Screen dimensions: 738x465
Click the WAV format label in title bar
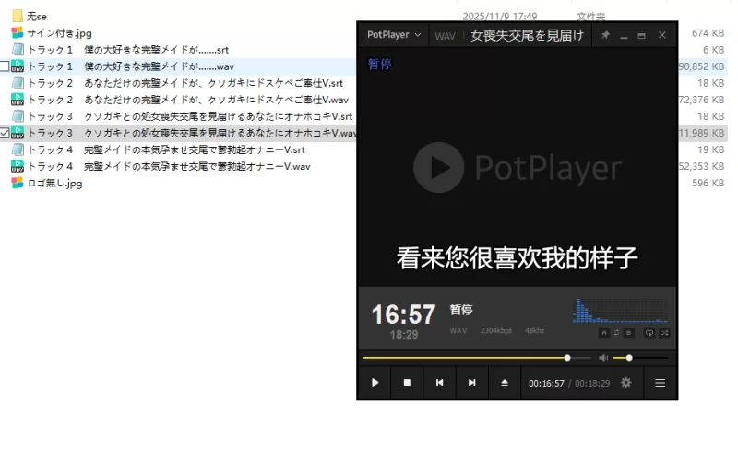click(x=445, y=36)
